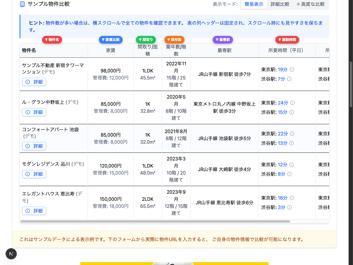Click info icon next to 東京駅 12分 for モダンレジデンス
This screenshot has height=265, width=353.
coord(292,165)
